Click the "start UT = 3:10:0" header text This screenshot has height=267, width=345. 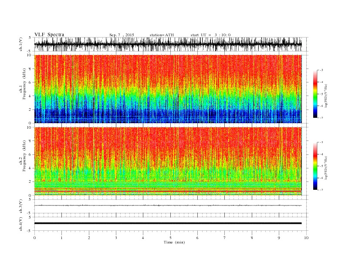pos(210,35)
